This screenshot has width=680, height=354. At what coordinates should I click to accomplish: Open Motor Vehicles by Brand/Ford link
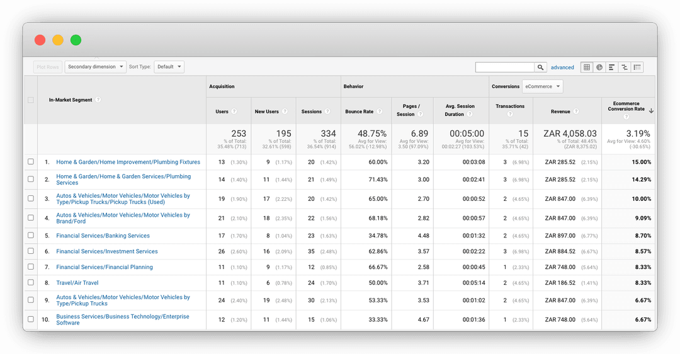(123, 218)
